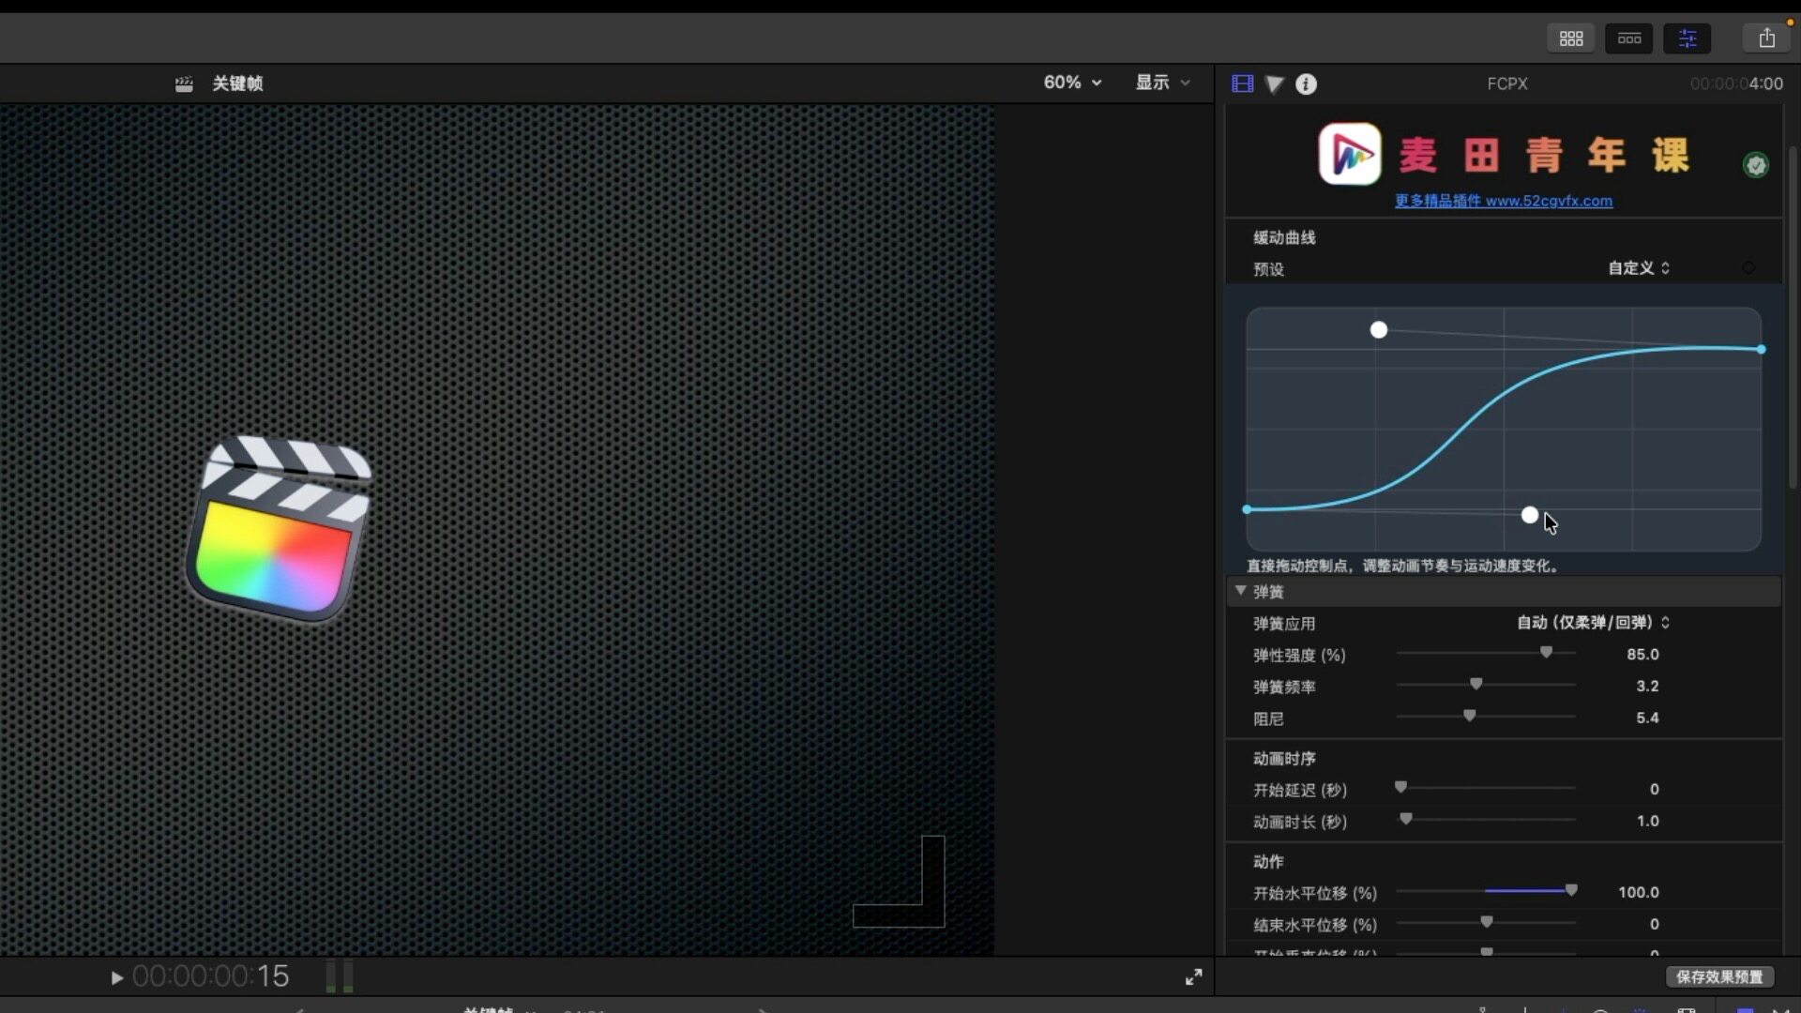Open the Video inspector filmstrip tab
Screen dimensions: 1801x1013
[x=1242, y=83]
